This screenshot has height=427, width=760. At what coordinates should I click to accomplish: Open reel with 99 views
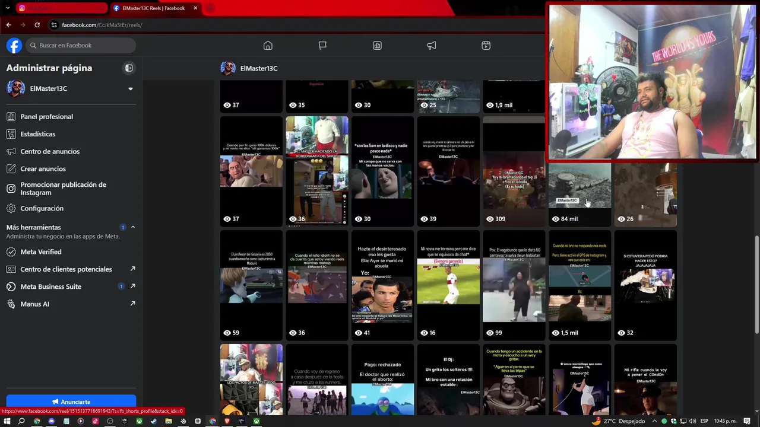coord(514,285)
